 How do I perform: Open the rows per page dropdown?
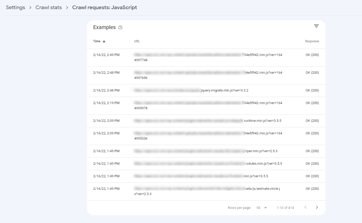click(262, 208)
